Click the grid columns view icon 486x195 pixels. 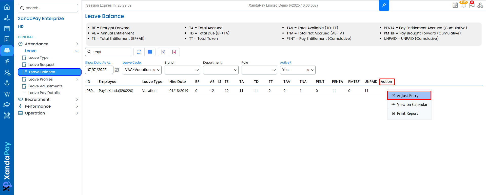150,52
